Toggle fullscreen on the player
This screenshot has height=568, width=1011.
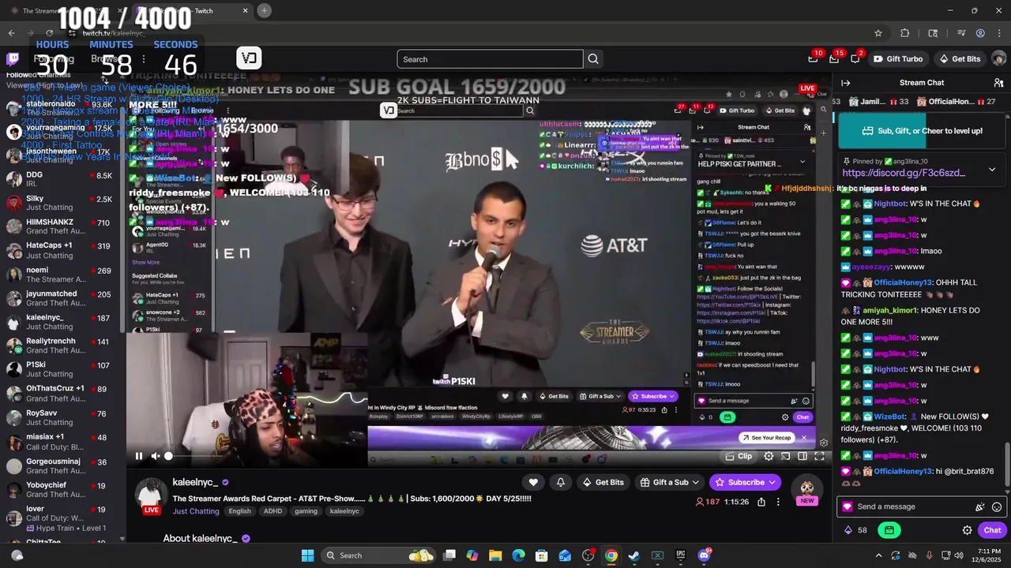820,456
